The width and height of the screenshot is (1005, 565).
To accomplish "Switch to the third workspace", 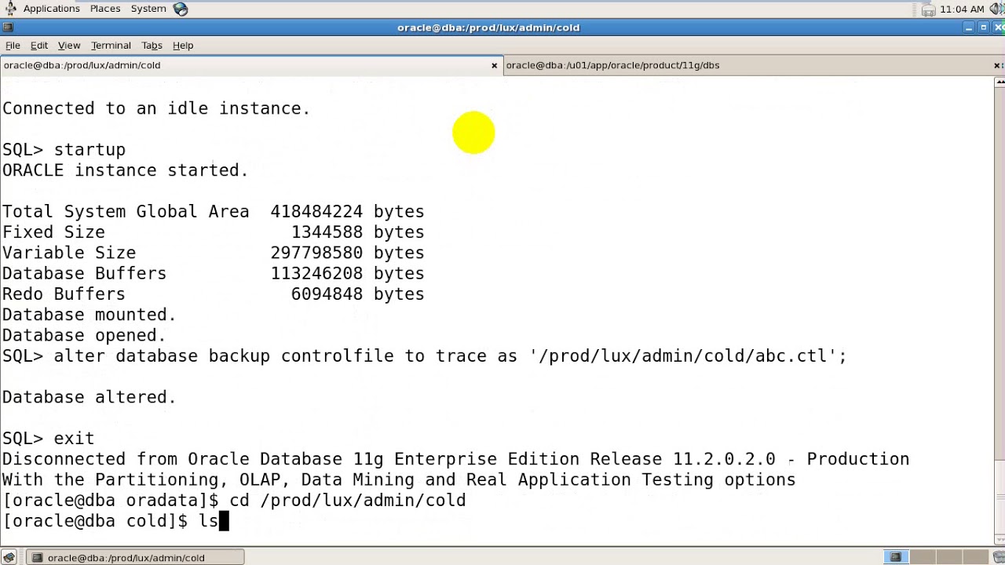I will click(x=949, y=557).
